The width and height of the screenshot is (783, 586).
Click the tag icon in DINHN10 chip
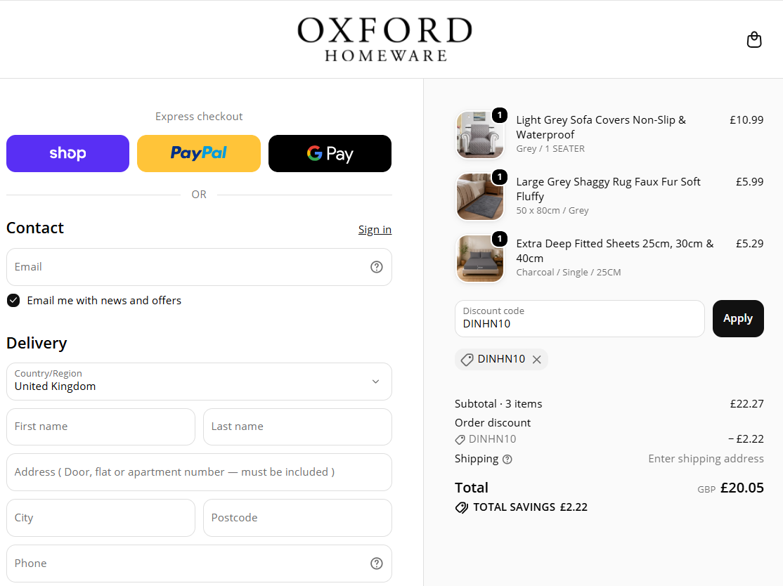pos(467,359)
